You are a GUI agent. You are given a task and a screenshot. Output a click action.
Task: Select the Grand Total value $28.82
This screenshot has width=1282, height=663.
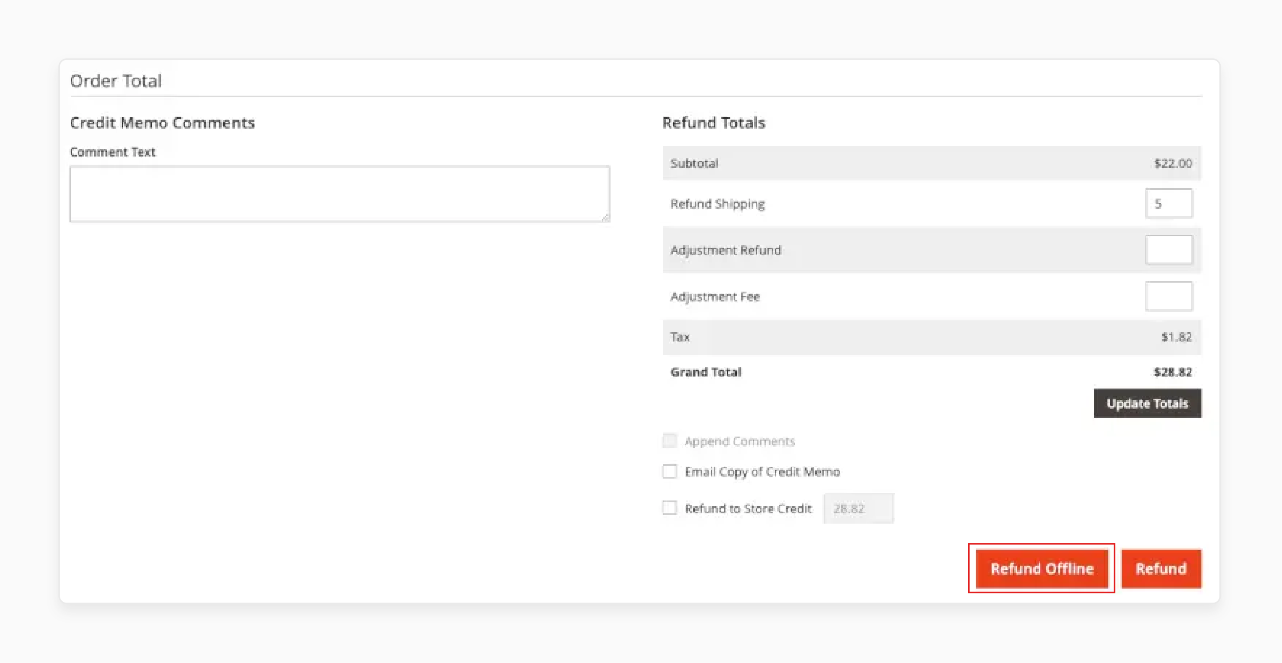click(x=1173, y=372)
